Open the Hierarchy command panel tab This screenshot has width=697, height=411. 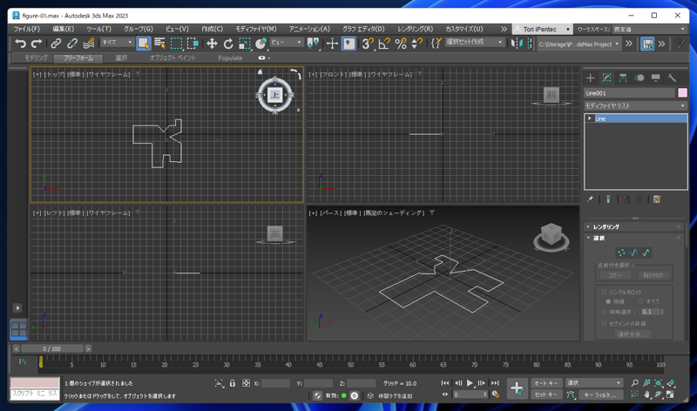[623, 78]
